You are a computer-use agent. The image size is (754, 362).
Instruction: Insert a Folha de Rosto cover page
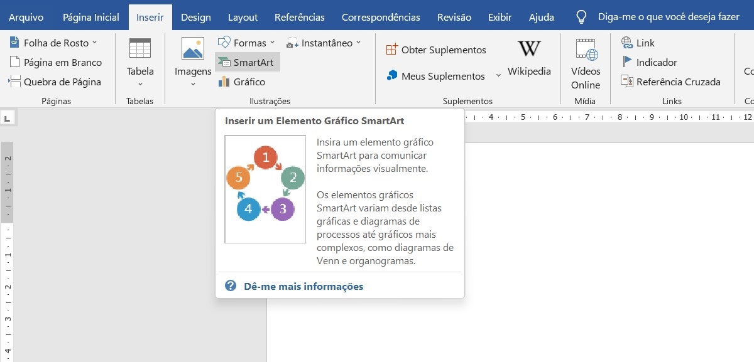point(53,43)
